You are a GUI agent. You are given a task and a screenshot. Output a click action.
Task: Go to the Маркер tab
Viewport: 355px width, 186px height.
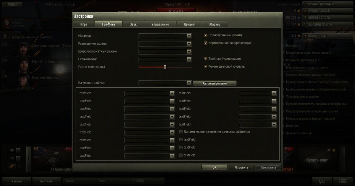pos(214,24)
